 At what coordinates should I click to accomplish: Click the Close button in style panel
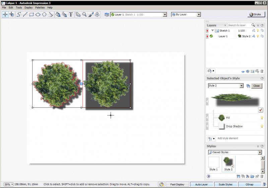pos(257,86)
